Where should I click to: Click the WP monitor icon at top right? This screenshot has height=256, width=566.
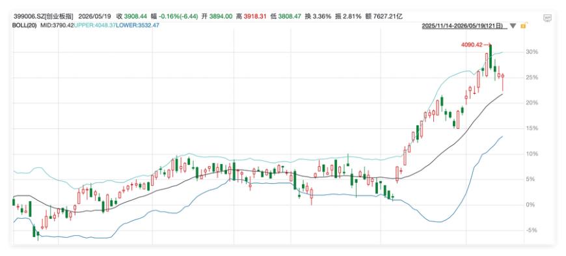point(548,18)
